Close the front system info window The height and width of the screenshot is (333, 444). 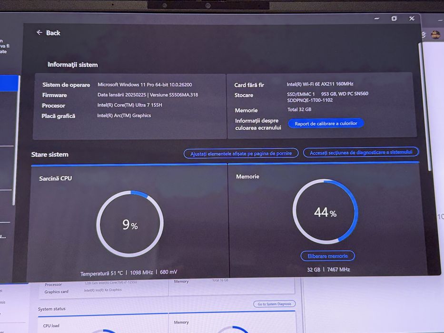pyautogui.click(x=412, y=19)
